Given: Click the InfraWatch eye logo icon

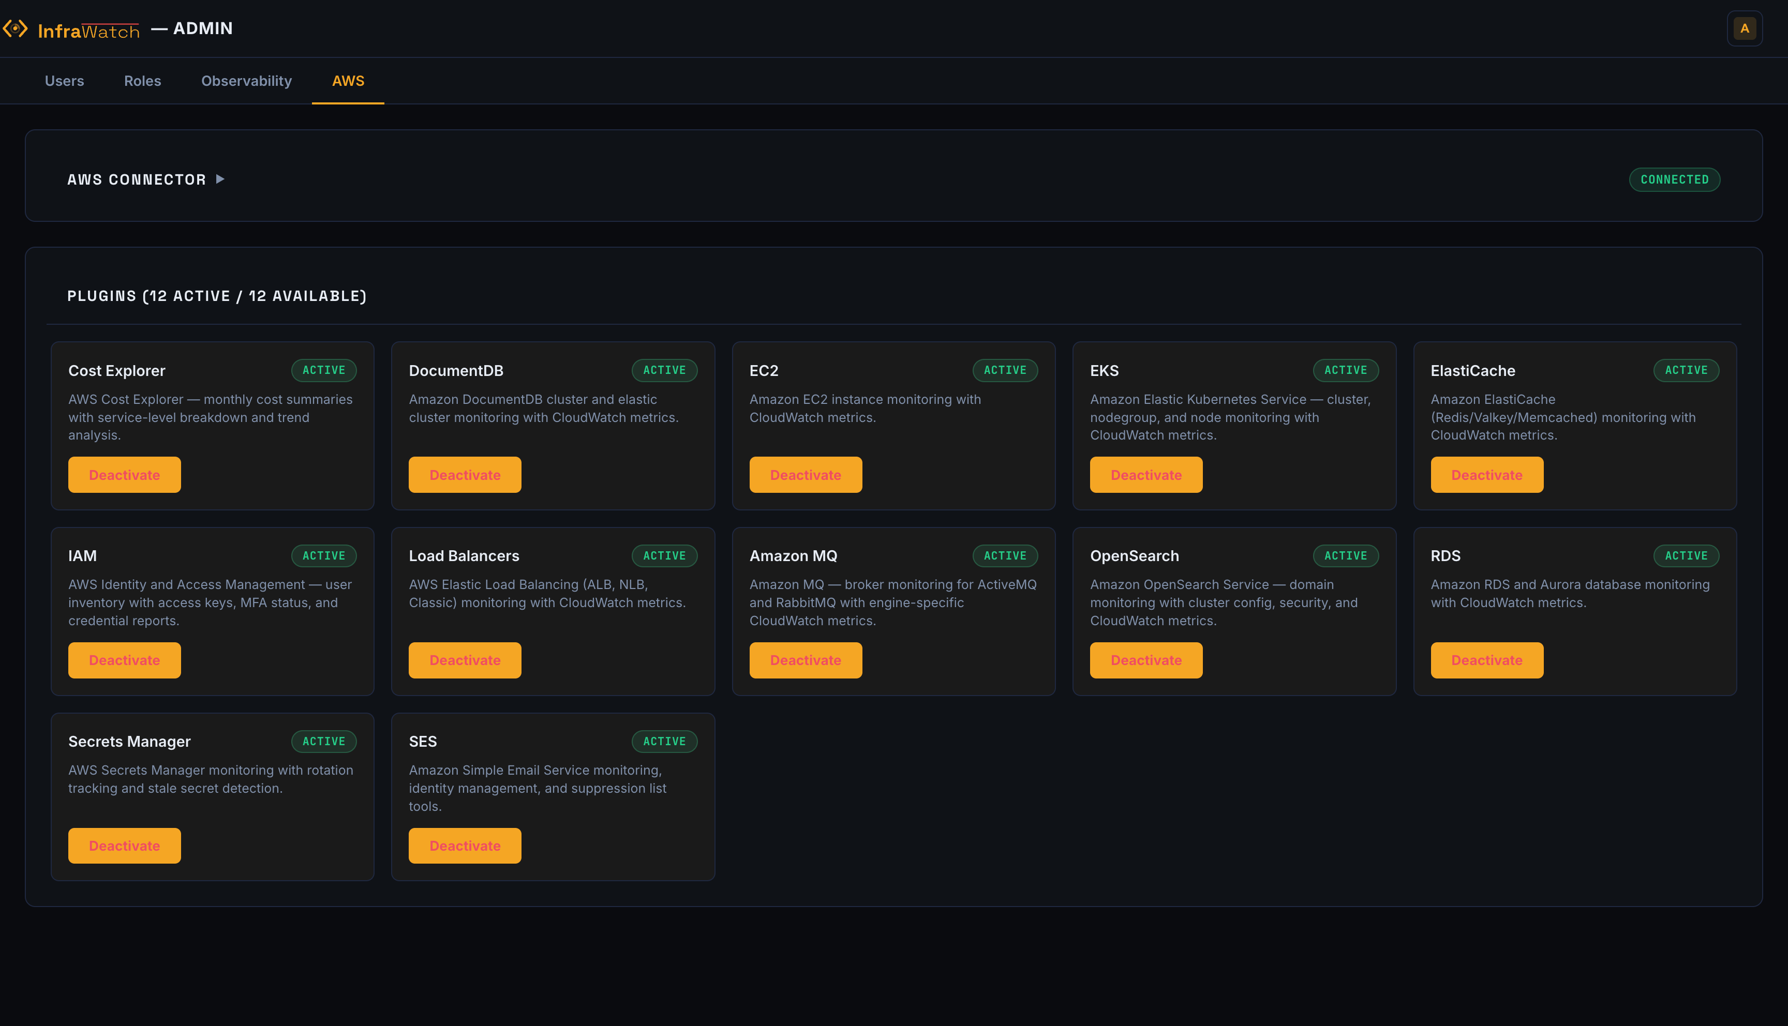Looking at the screenshot, I should (15, 28).
